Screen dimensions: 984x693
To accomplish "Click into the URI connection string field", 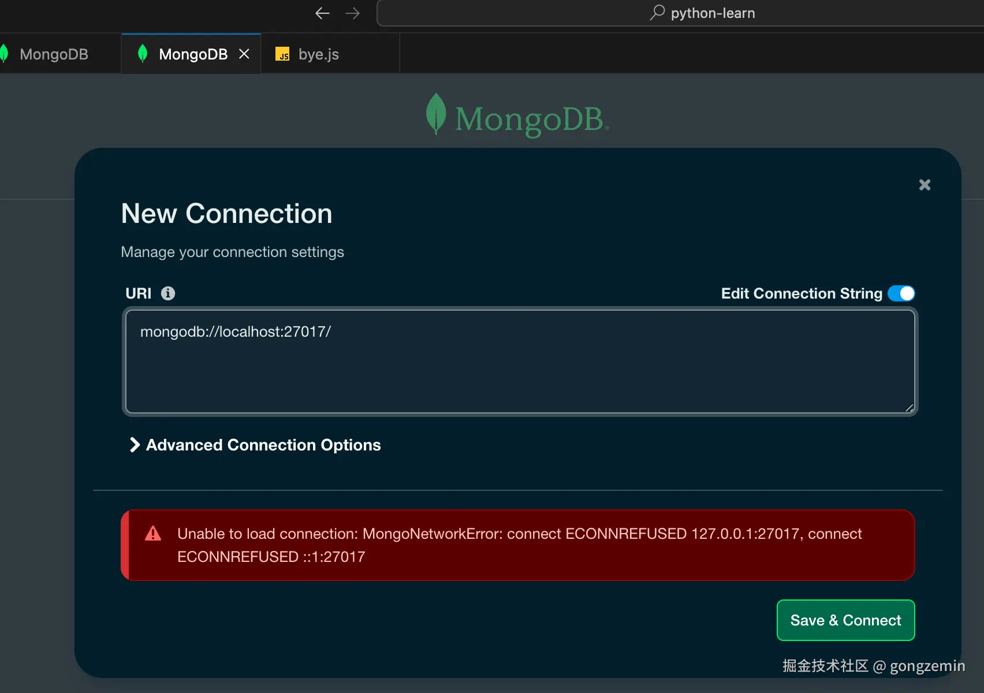I will tap(520, 362).
